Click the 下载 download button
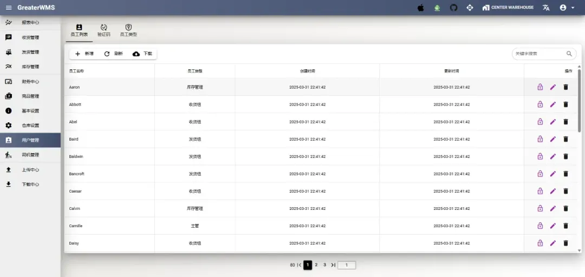Image resolution: width=585 pixels, height=277 pixels. click(x=142, y=54)
